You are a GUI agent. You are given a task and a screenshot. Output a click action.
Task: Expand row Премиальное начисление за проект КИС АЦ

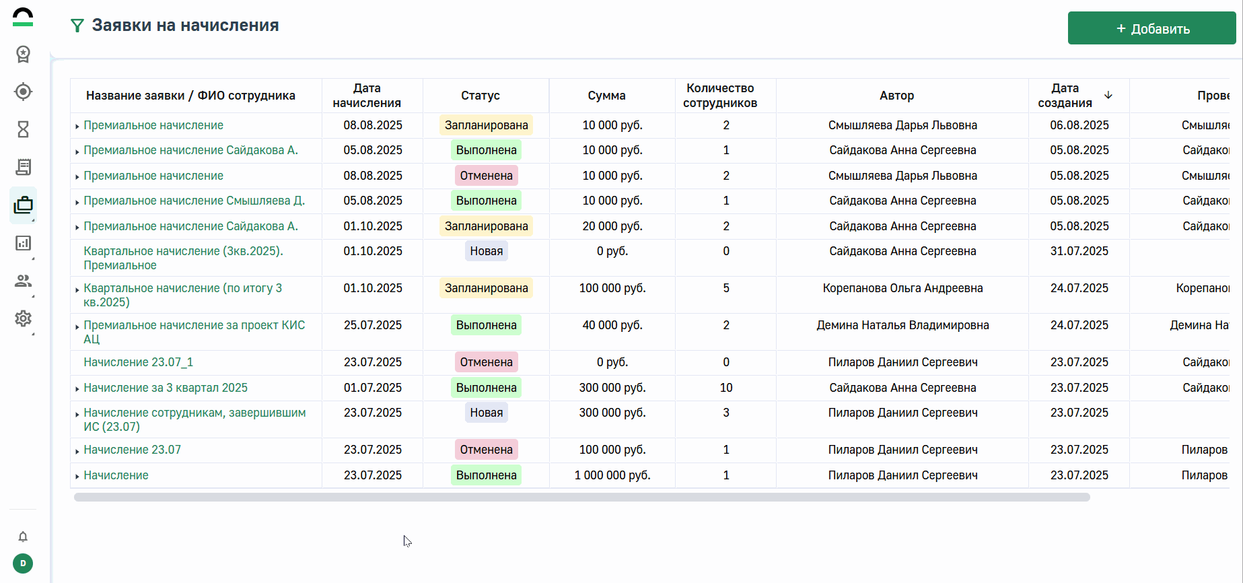(77, 327)
